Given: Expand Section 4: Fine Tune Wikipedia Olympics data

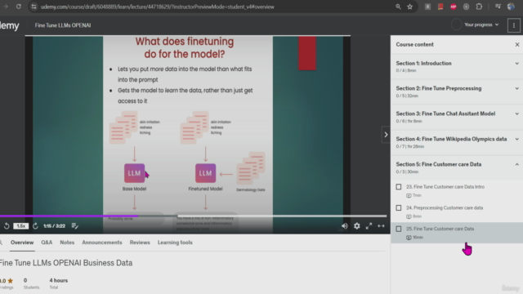Looking at the screenshot, I should (457, 142).
